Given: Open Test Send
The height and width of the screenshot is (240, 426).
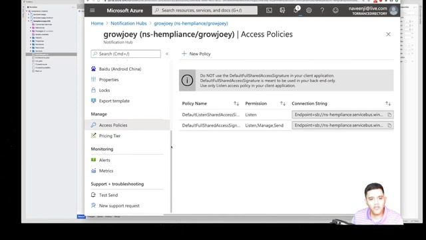Looking at the screenshot, I should coord(108,195).
